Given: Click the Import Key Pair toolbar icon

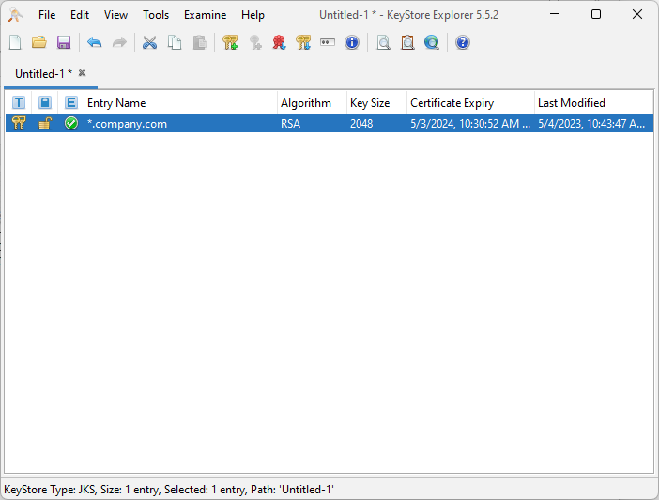Looking at the screenshot, I should click(303, 42).
